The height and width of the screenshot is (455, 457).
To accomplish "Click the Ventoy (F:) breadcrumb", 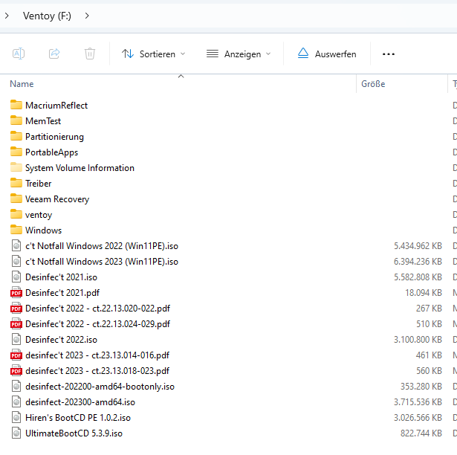I will point(47,16).
